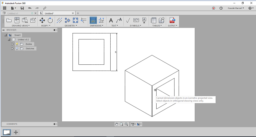Select the Datum Identifier tool

(144, 20)
